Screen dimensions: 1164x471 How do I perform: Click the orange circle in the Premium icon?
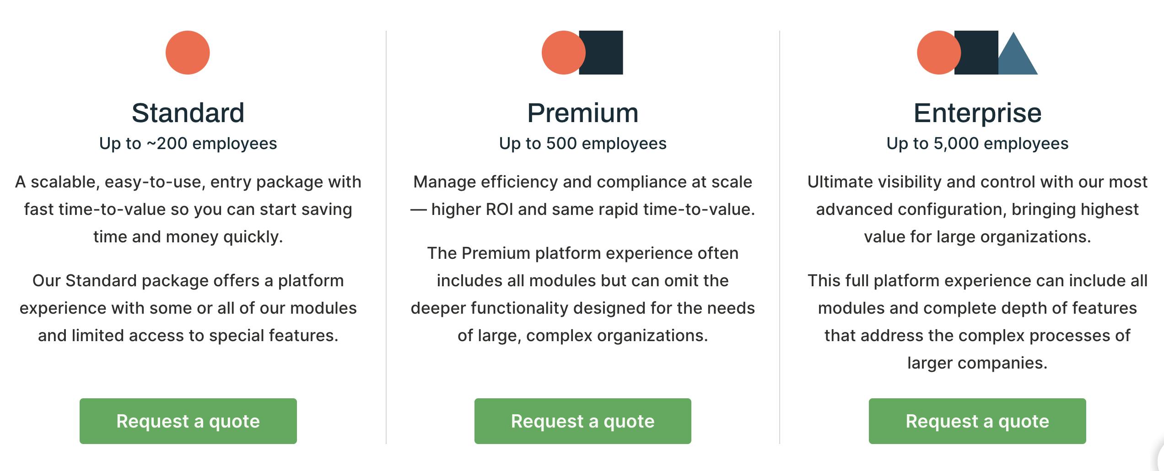561,53
